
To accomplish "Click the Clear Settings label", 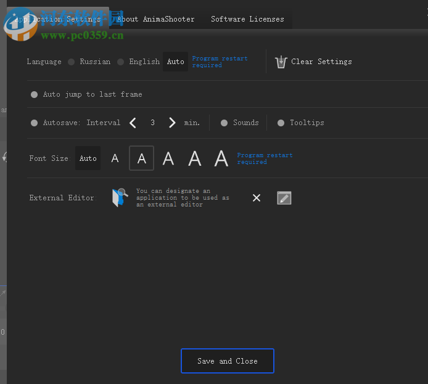I will point(321,62).
